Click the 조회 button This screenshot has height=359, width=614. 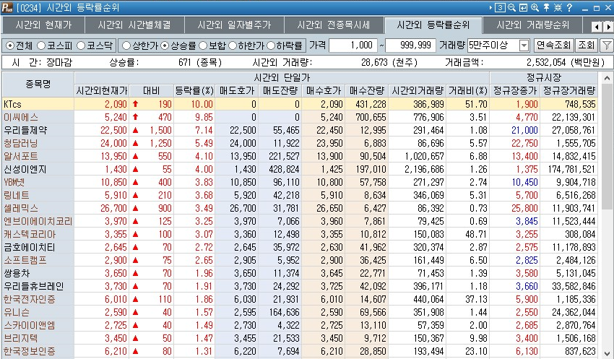[587, 46]
